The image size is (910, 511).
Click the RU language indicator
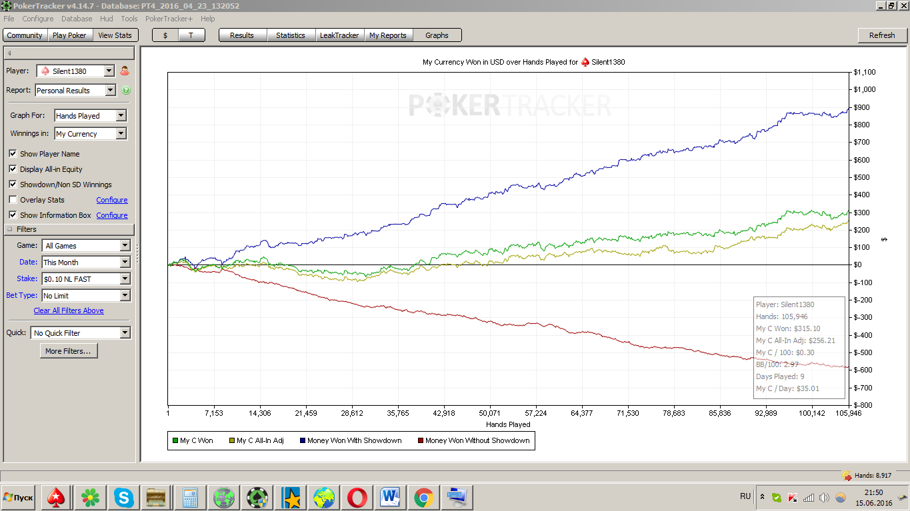pos(745,496)
